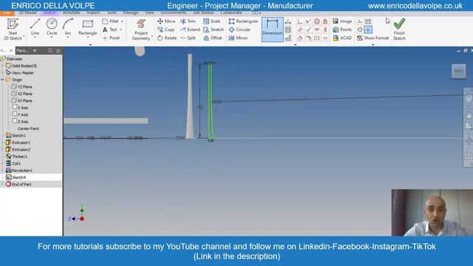Viewport: 473px width, 266px height.
Task: Select the Line tool
Action: tap(35, 27)
